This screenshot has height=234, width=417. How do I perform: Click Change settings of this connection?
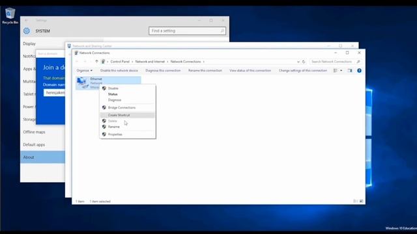click(303, 71)
